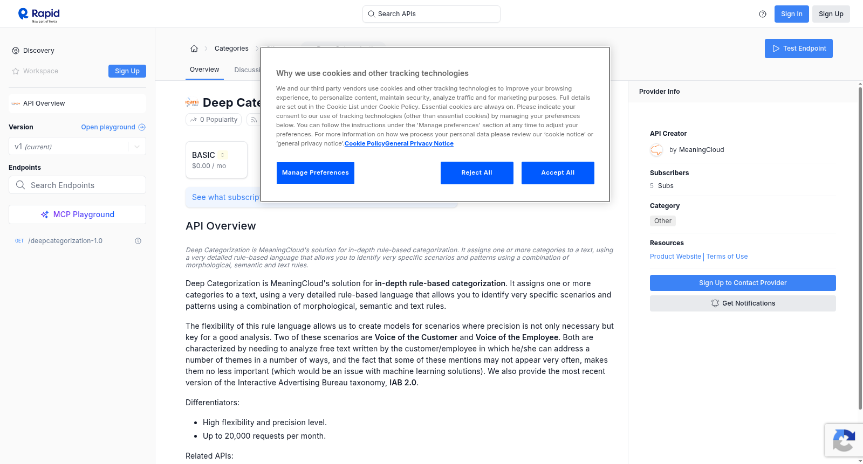This screenshot has width=863, height=464.
Task: Open the General Privacy Notice link
Action: point(419,143)
